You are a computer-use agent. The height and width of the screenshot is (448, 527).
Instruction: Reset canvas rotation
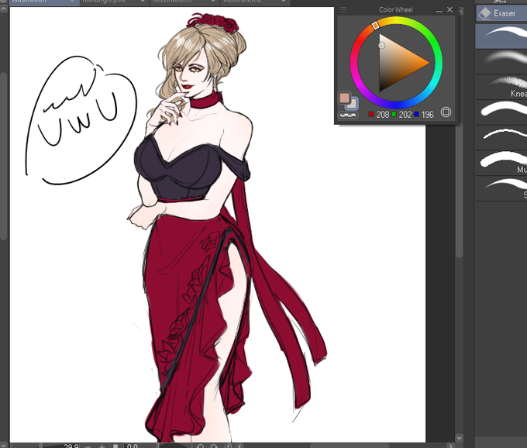pyautogui.click(x=228, y=446)
